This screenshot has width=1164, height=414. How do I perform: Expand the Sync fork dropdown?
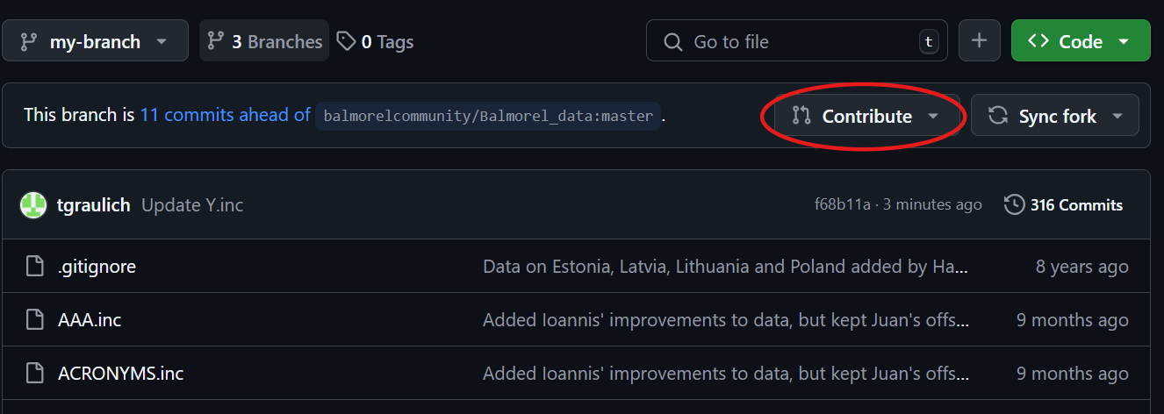1055,116
